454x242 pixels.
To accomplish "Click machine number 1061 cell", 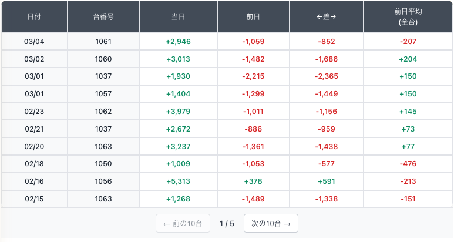I will coord(103,42).
